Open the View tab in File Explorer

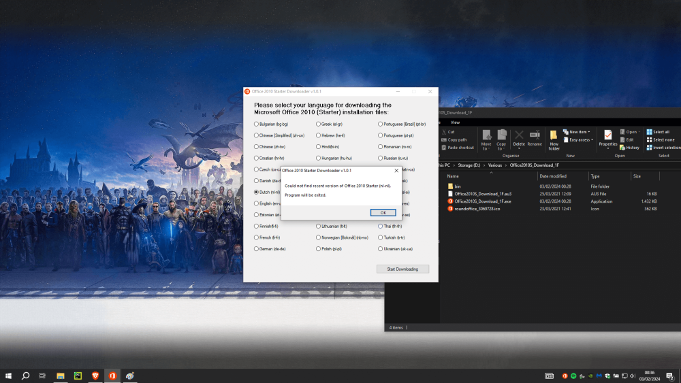coord(455,122)
